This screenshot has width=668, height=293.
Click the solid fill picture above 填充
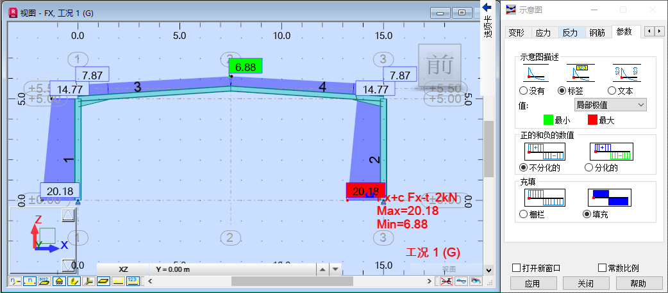[609, 198]
